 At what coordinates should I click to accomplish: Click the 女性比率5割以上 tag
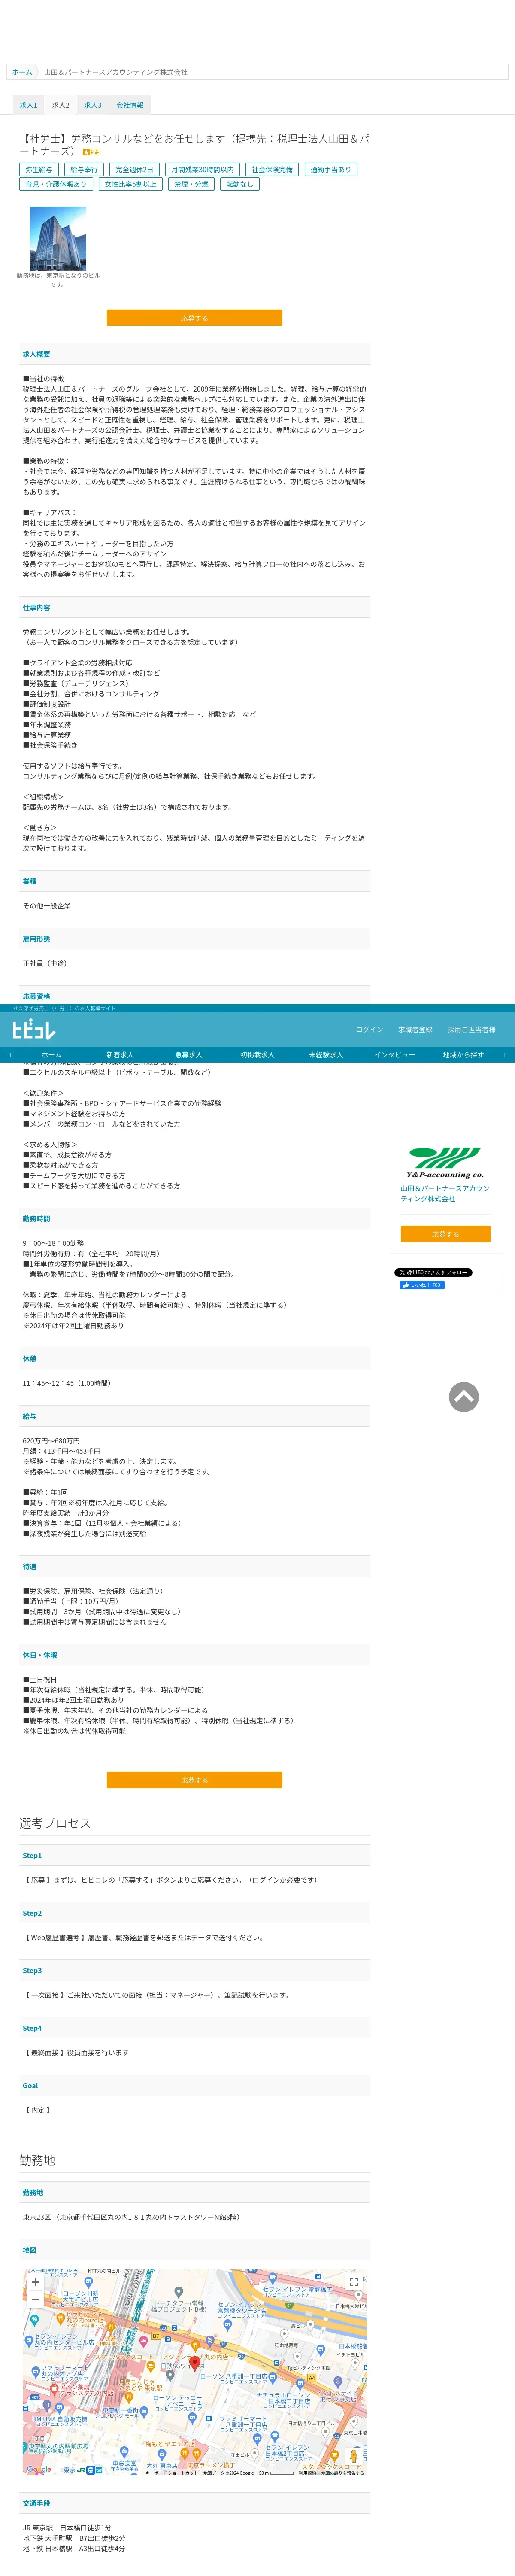[131, 184]
